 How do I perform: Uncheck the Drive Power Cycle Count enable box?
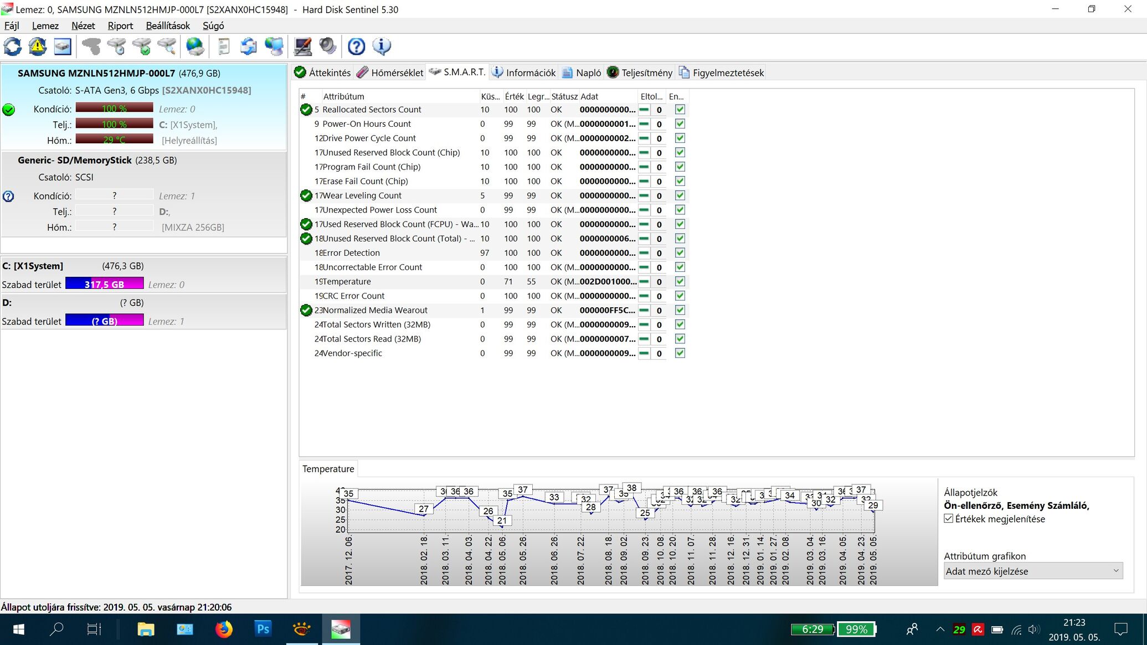point(680,138)
